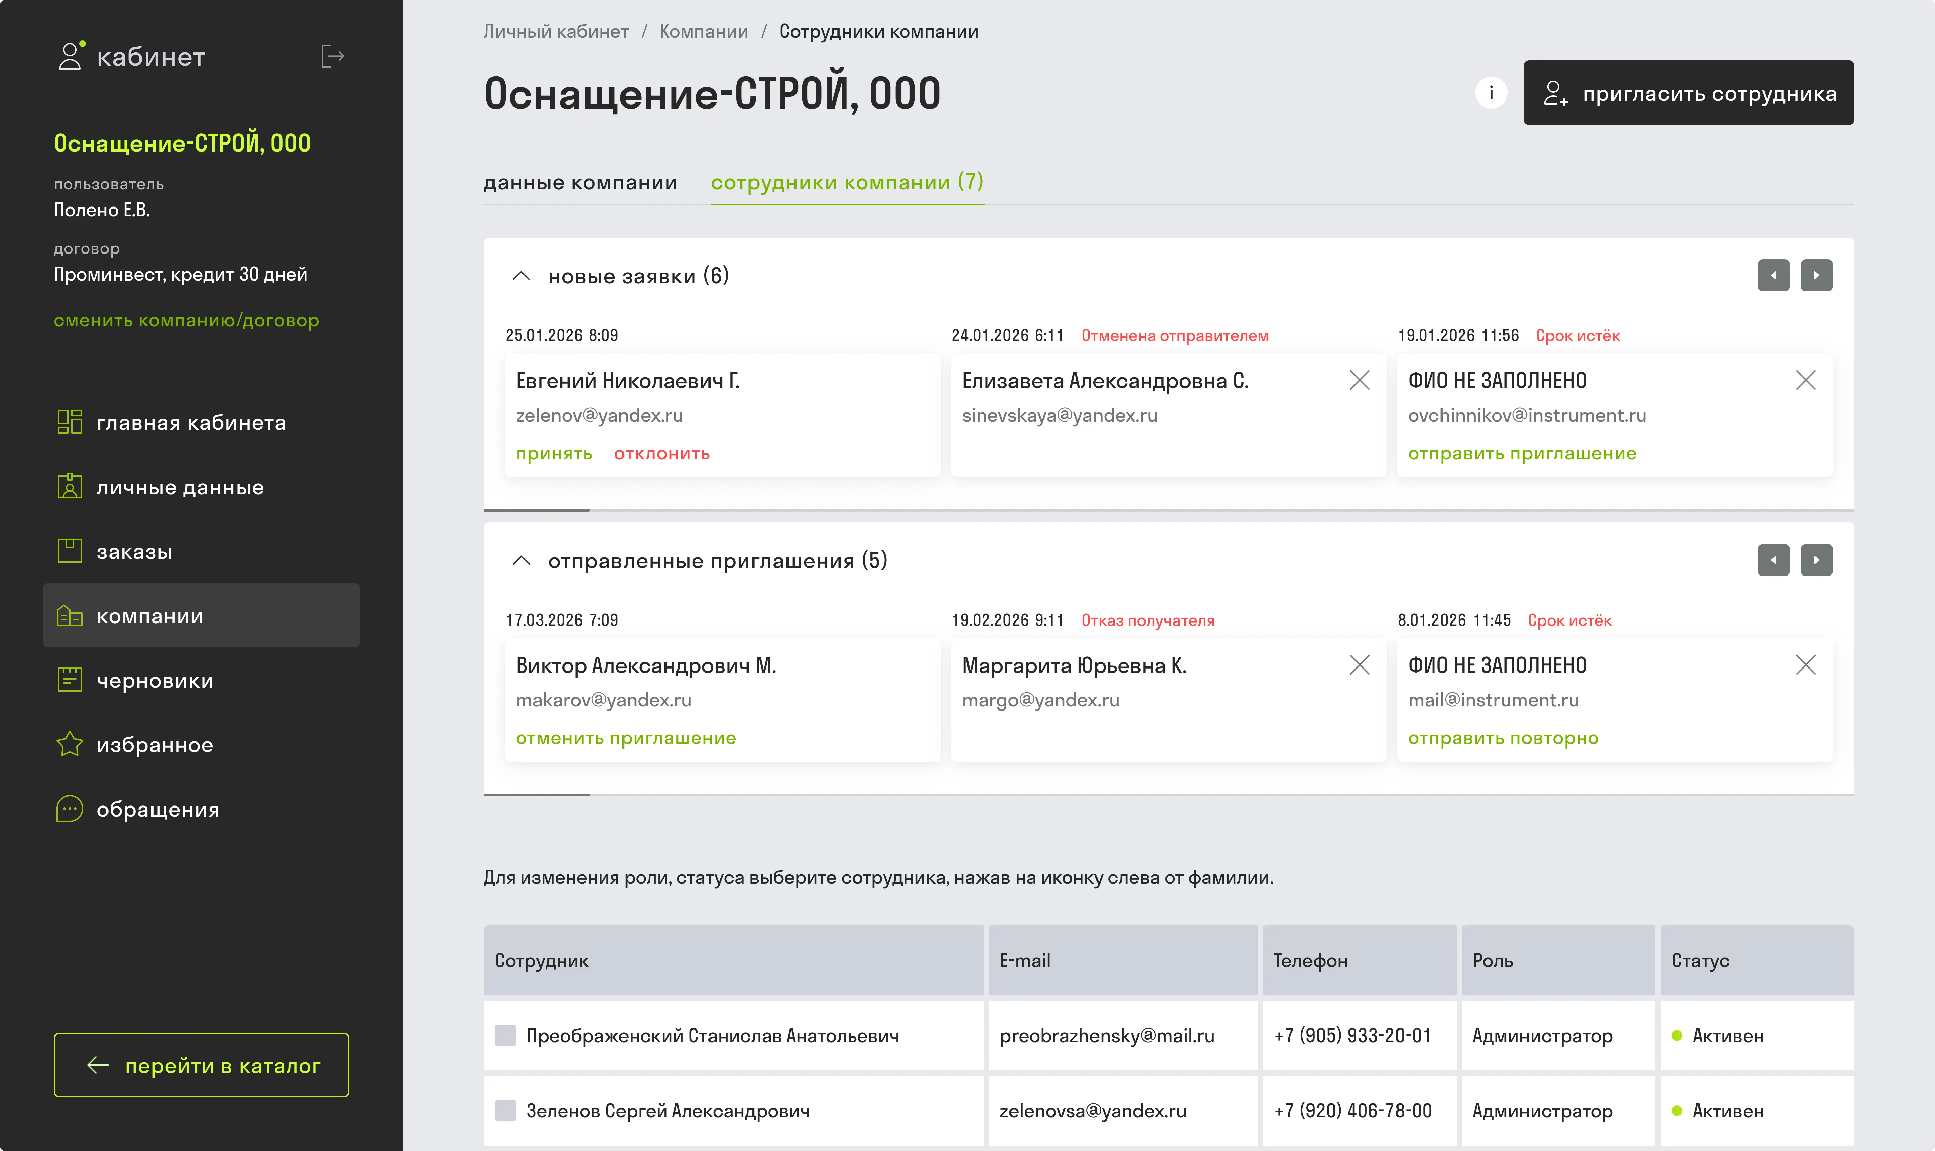
Task: Open черновики menu item
Action: 202,680
